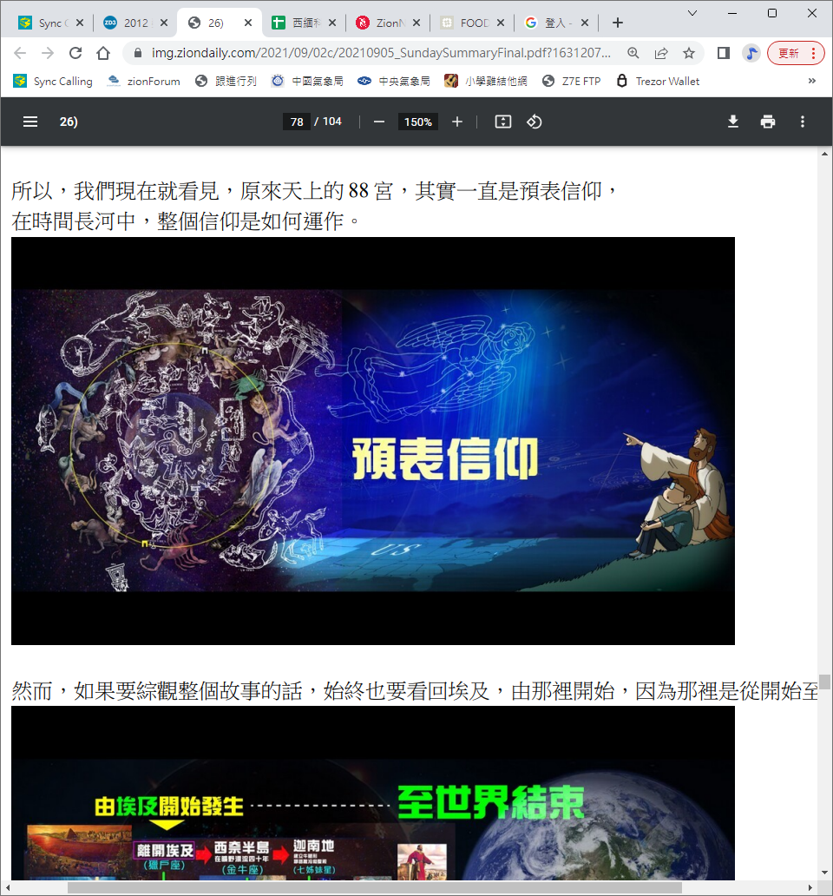
Task: Rotate the PDF counterclockwise
Action: (x=535, y=122)
